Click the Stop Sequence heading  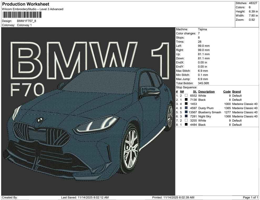tap(187, 87)
